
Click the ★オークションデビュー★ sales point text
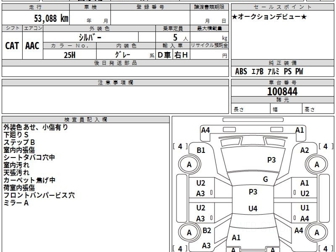pyautogui.click(x=269, y=17)
